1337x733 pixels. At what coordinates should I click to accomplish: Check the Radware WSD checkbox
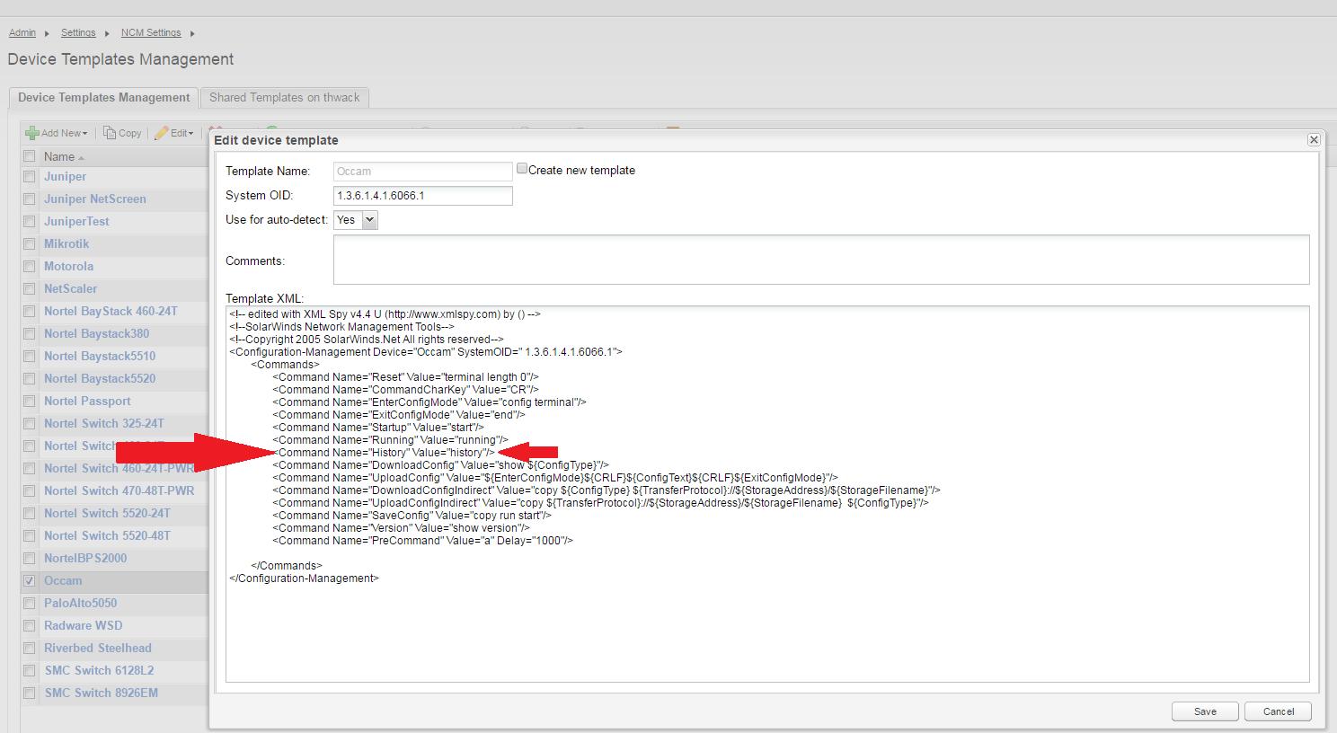30,626
